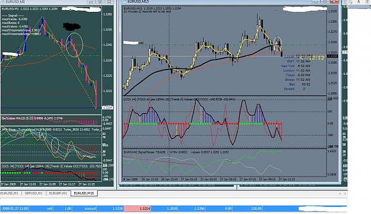Minimize the EURUSD,M15 chart window
The height and width of the screenshot is (214, 371).
[316, 2]
